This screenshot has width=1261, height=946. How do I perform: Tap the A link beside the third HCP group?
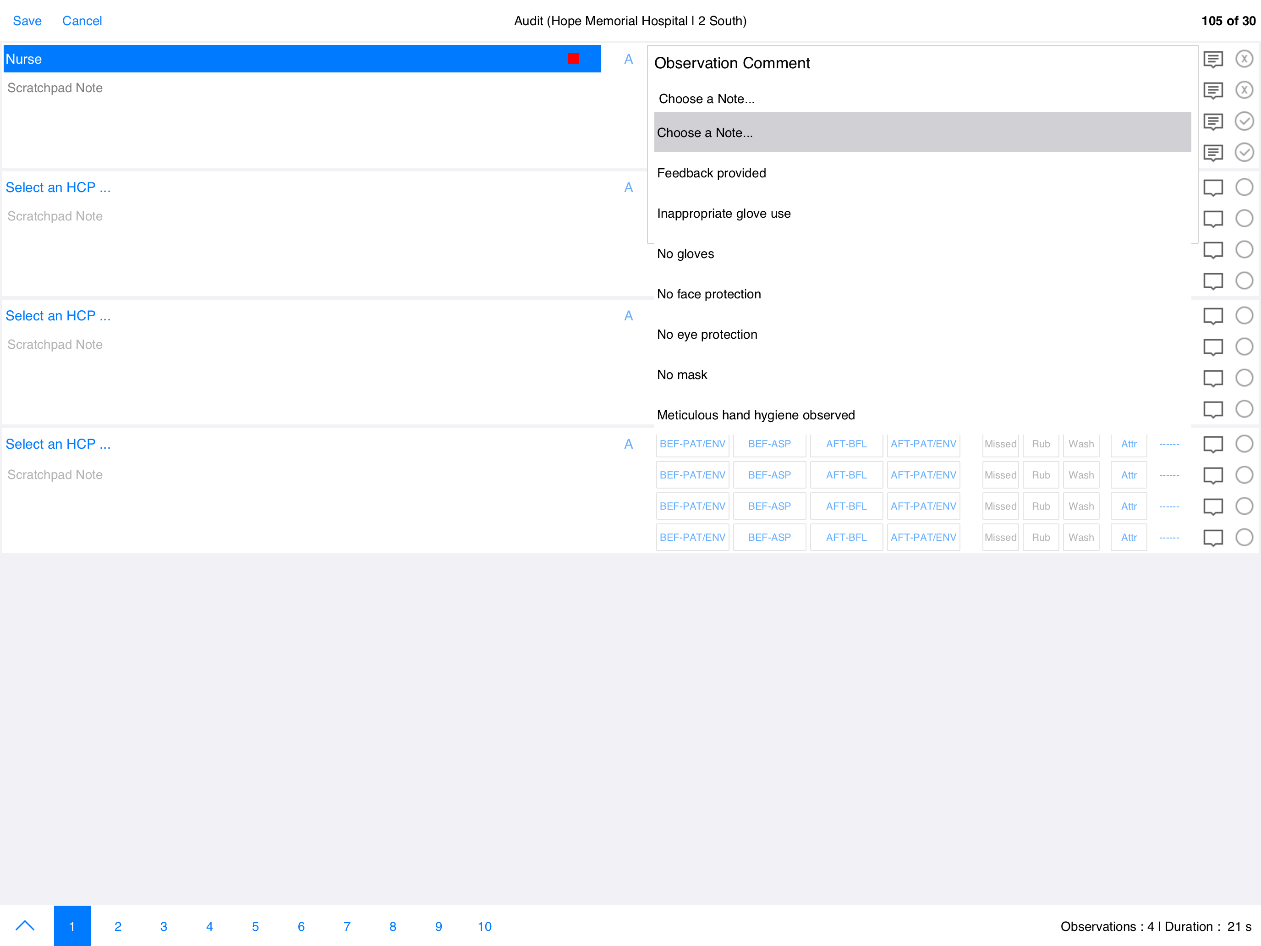coord(628,316)
